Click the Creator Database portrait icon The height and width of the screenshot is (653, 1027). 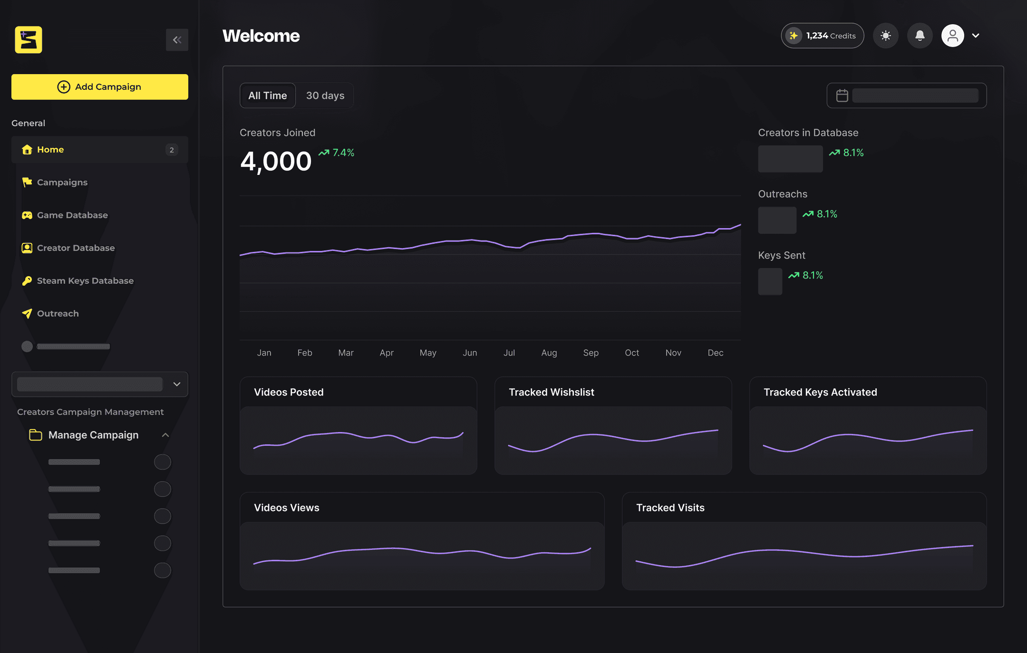27,248
